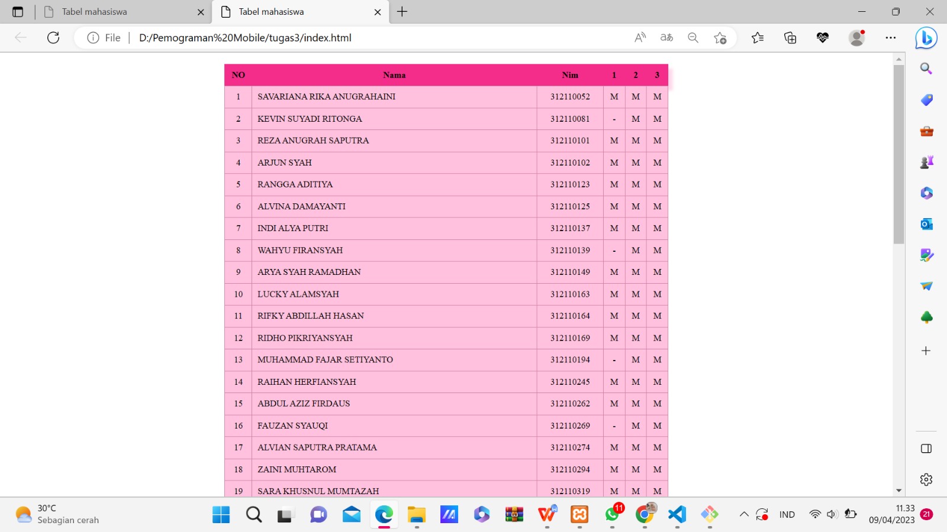Open Bing chat in Edge
The height and width of the screenshot is (532, 947).
[927, 38]
